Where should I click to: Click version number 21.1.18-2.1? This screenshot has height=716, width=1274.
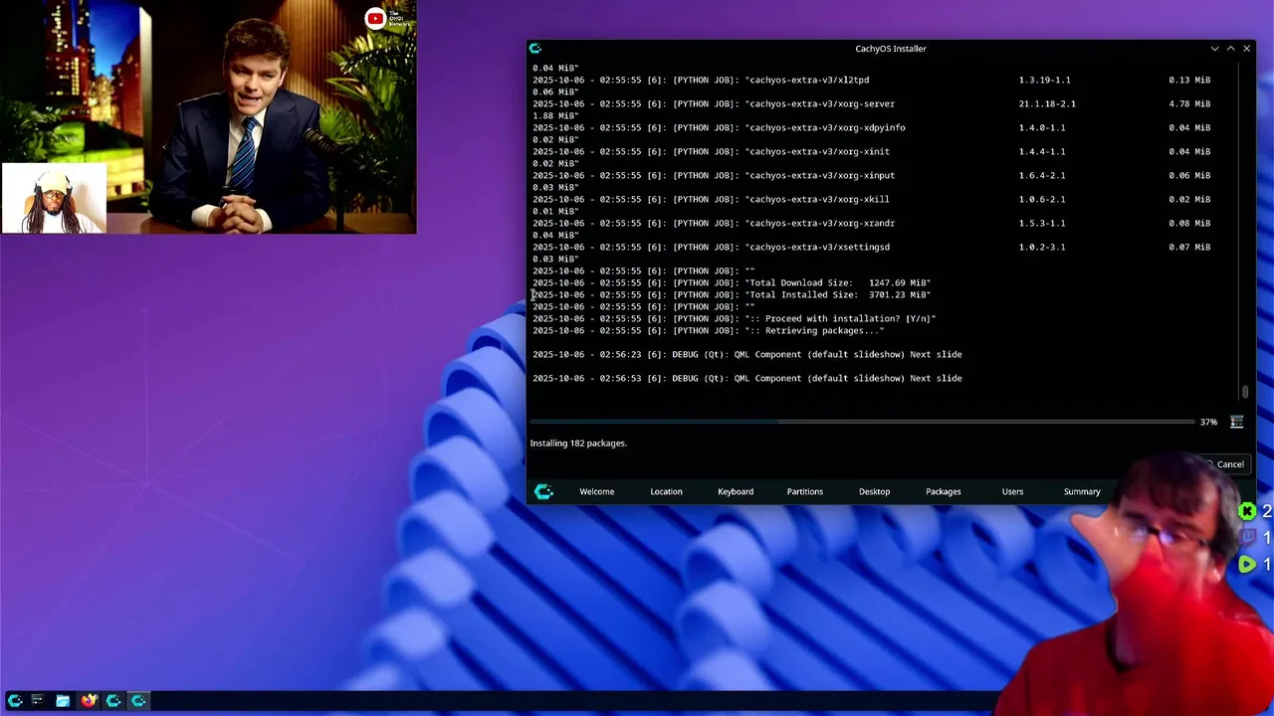pos(1047,103)
